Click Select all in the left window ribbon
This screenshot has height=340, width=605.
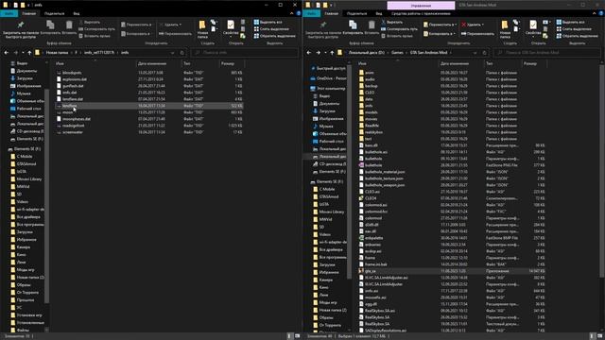(268, 23)
